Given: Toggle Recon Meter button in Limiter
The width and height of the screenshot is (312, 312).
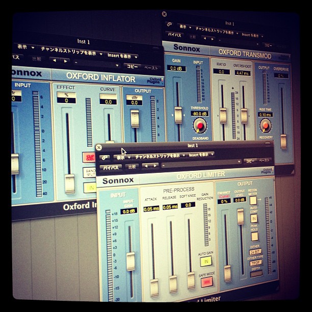Looking at the screenshot, I should [x=253, y=200].
